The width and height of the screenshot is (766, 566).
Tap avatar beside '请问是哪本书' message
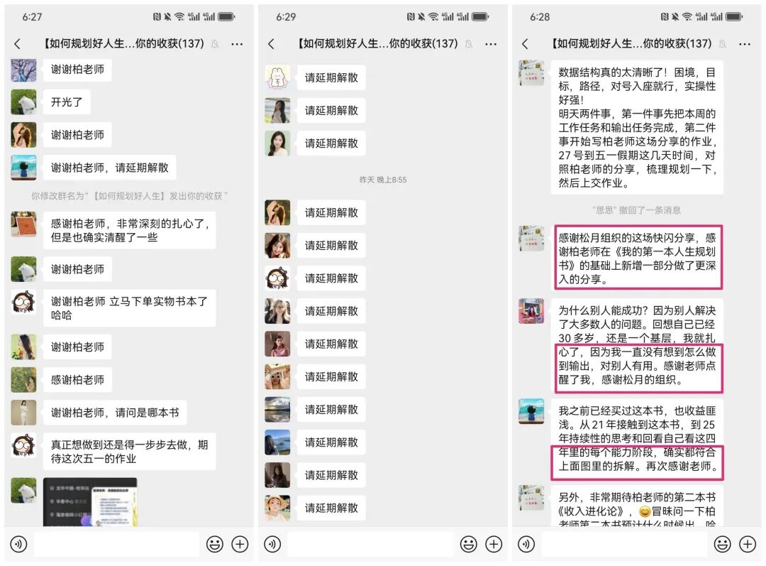pos(23,413)
